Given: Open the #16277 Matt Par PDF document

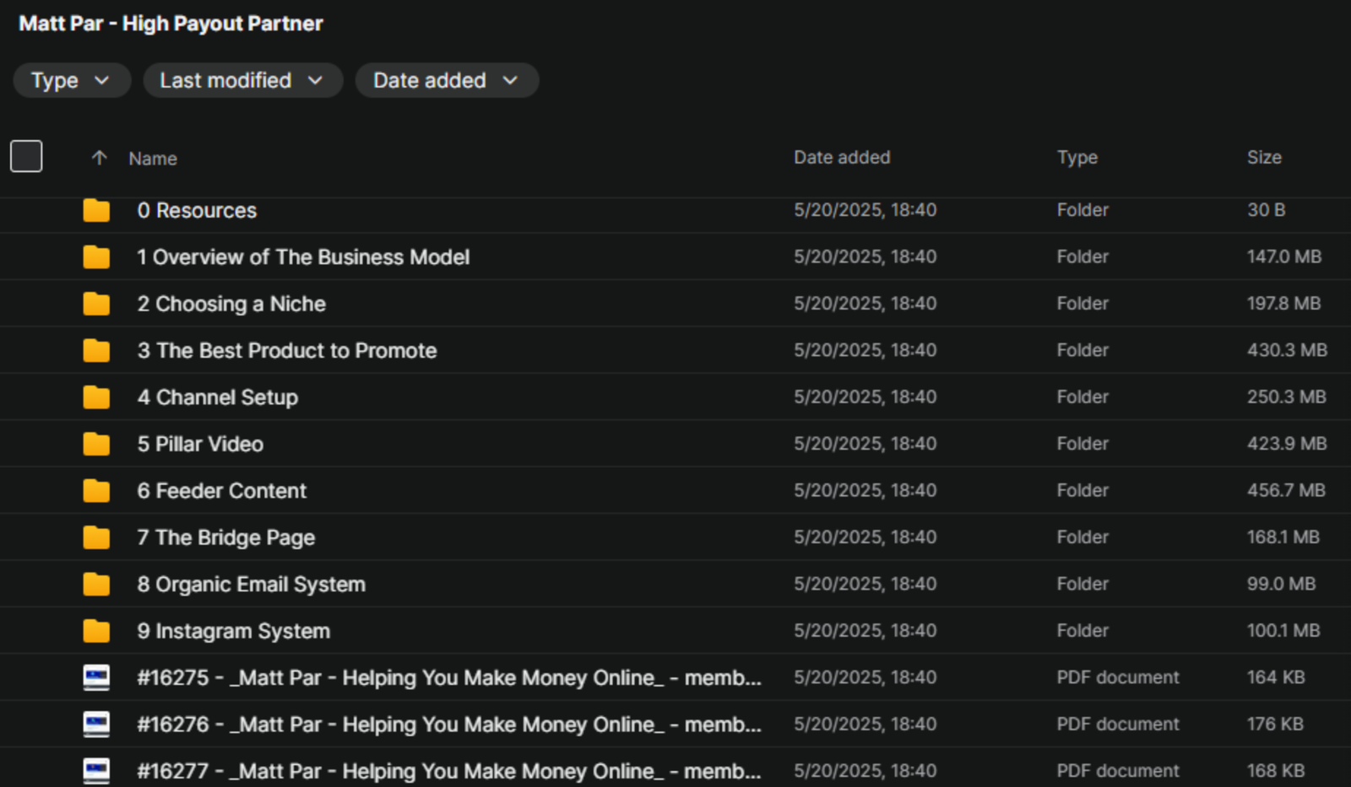Looking at the screenshot, I should (x=448, y=771).
